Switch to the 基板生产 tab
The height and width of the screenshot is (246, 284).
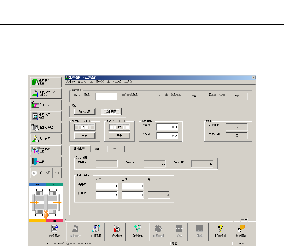pos(79,149)
